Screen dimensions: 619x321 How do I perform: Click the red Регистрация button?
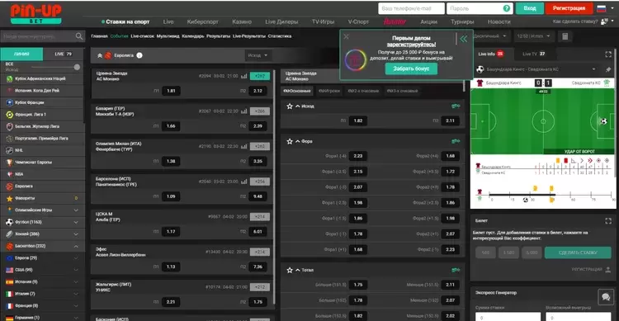569,8
